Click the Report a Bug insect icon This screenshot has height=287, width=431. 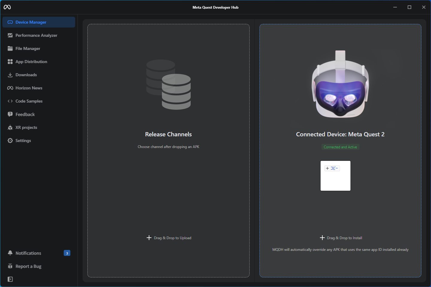[x=10, y=266]
